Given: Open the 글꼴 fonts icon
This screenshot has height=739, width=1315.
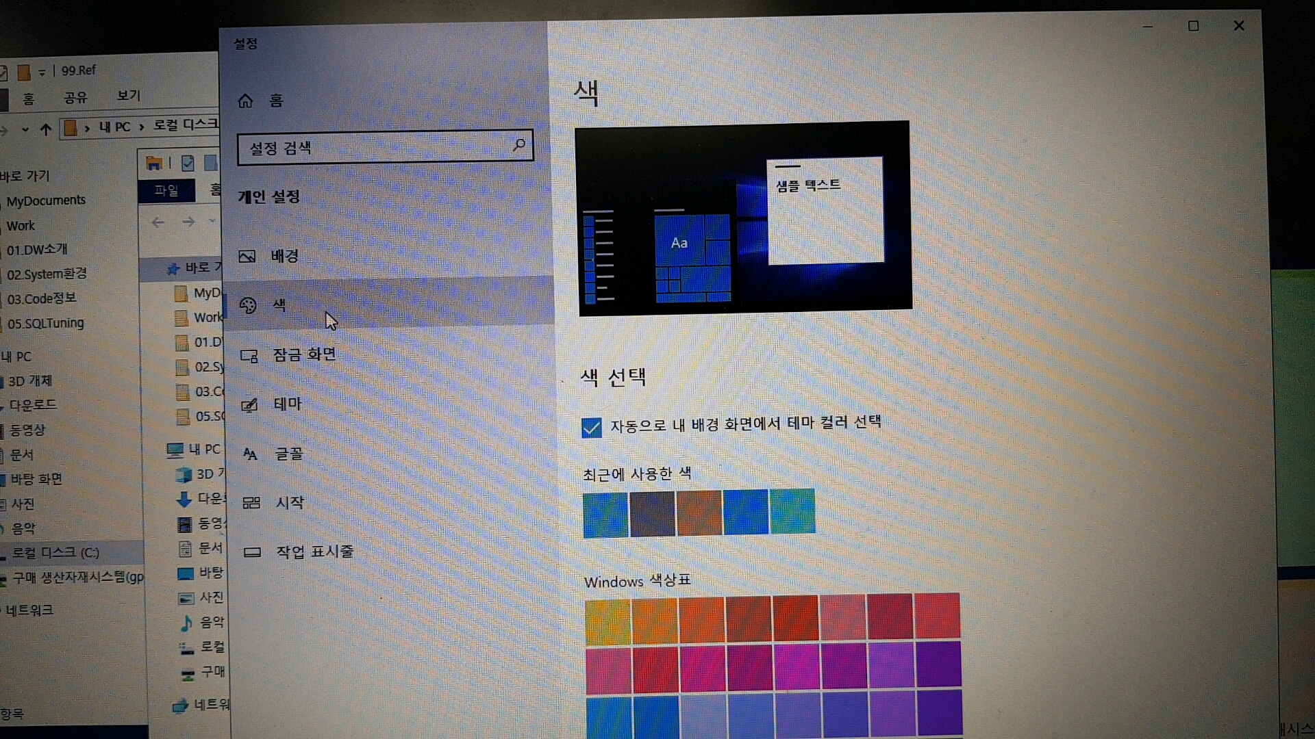Looking at the screenshot, I should [250, 454].
